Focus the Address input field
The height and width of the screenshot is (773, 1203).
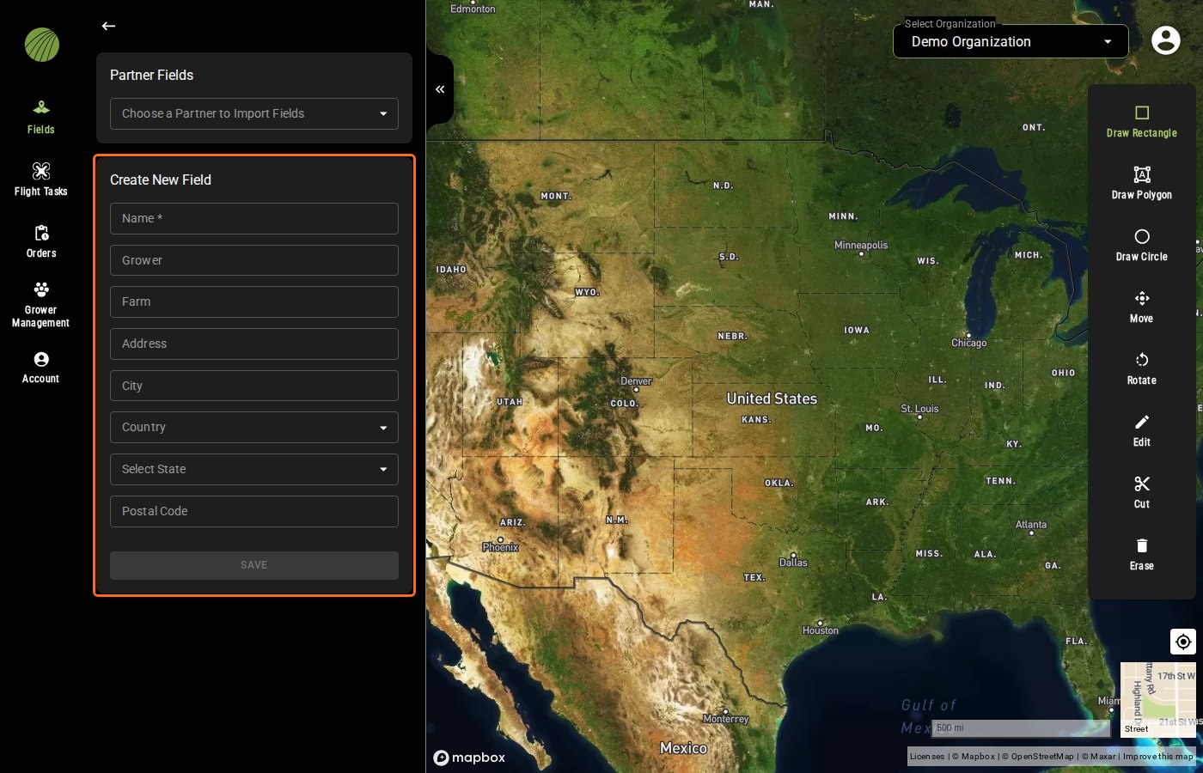pos(254,344)
